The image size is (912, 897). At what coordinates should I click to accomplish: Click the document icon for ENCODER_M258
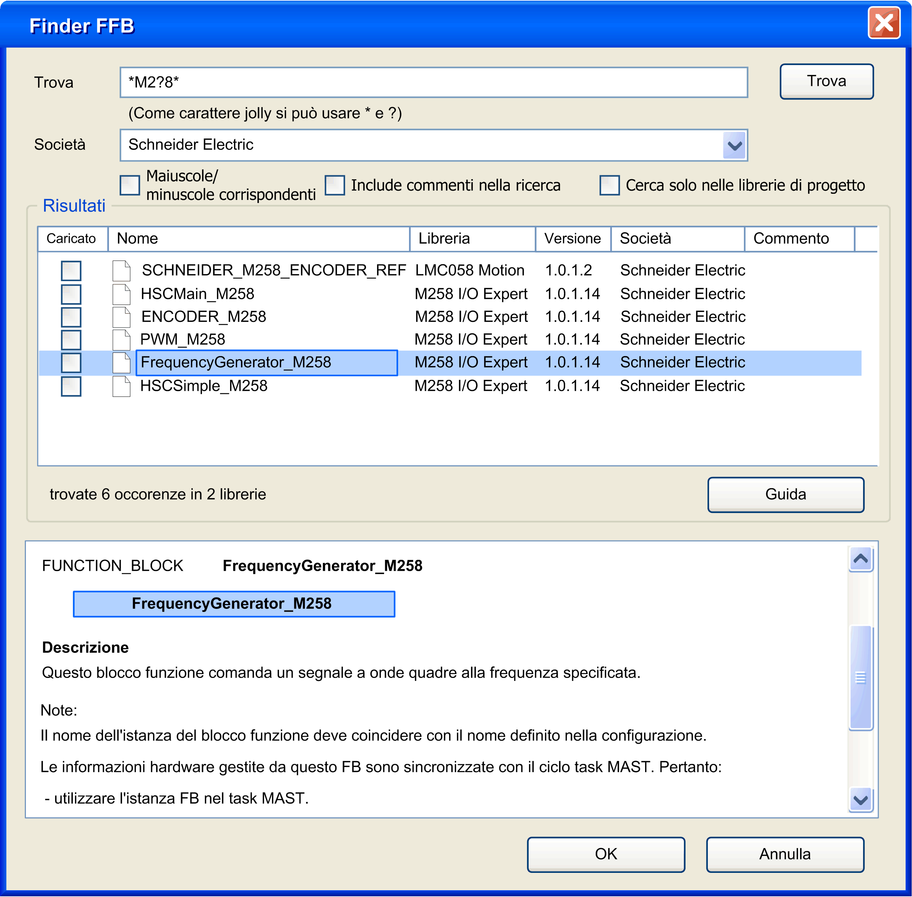[121, 316]
